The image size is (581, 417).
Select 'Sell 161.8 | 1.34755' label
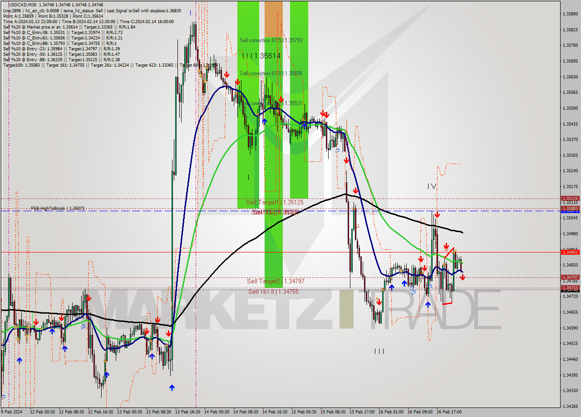tap(273, 291)
